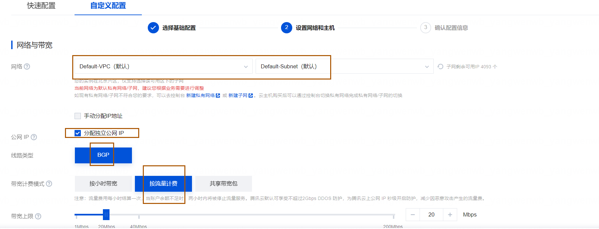Open the Default-VPC network dropdown

coord(164,66)
